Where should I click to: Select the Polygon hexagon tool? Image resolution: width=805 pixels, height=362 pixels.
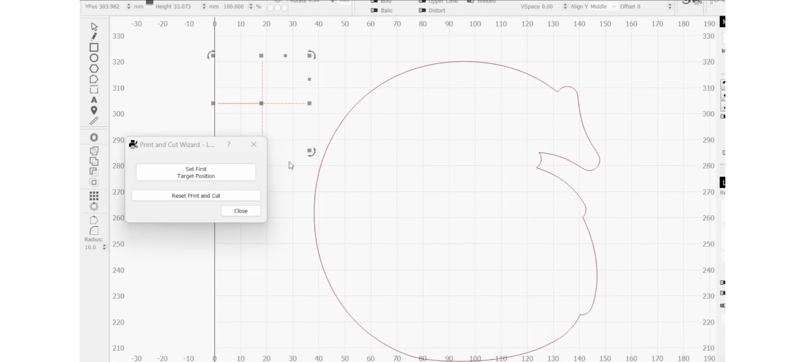94,69
